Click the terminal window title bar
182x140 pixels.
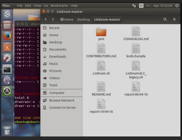(28, 24)
